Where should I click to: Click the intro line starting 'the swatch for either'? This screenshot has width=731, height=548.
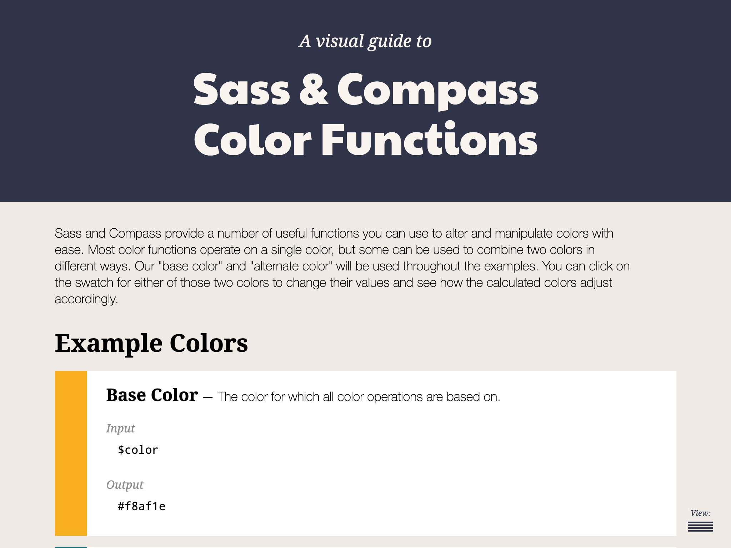point(333,283)
